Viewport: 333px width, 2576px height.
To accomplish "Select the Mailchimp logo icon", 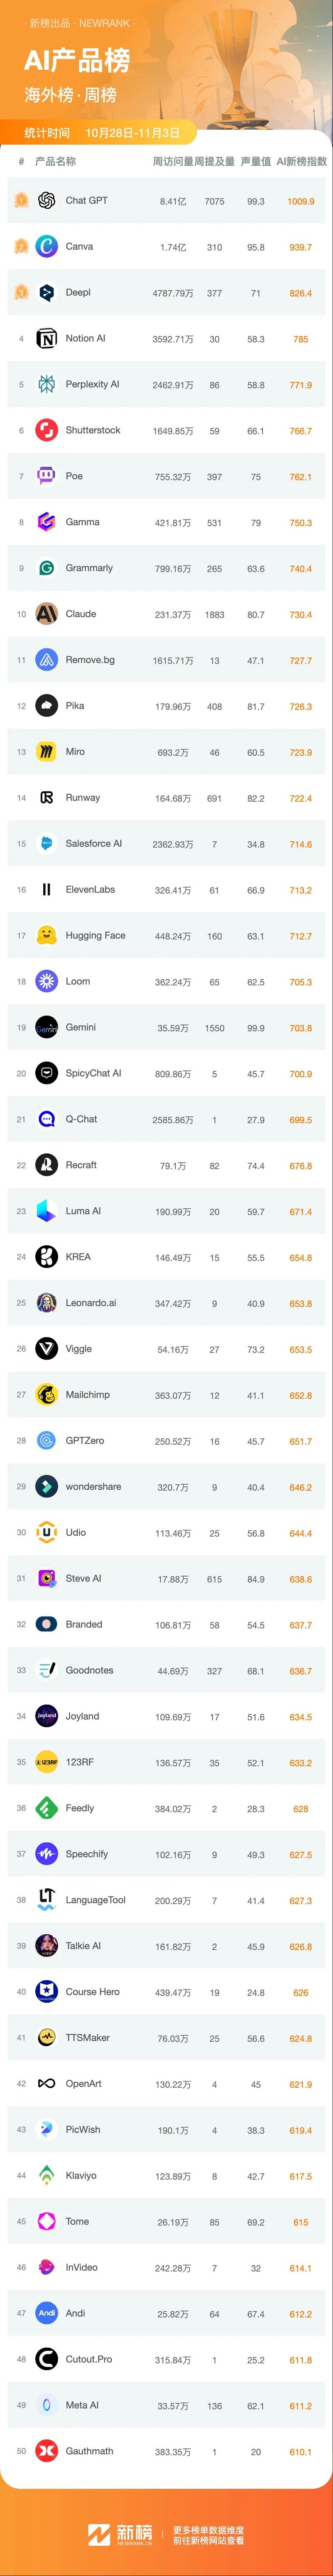I will pyautogui.click(x=46, y=1395).
